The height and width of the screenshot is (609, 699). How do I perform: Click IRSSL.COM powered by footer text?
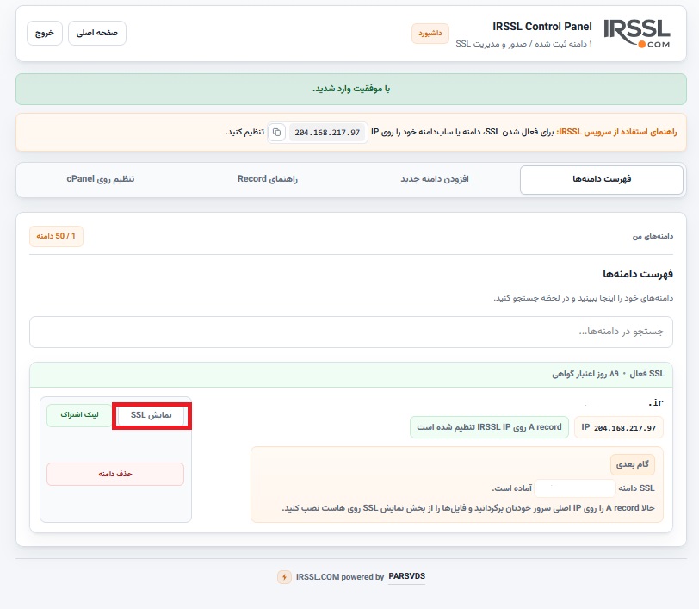[x=340, y=577]
